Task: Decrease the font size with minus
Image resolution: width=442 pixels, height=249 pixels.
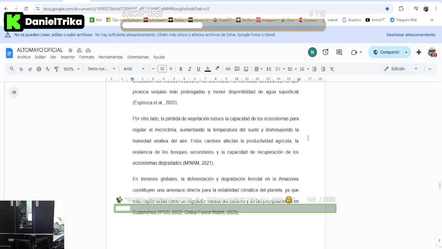Action: tap(153, 69)
